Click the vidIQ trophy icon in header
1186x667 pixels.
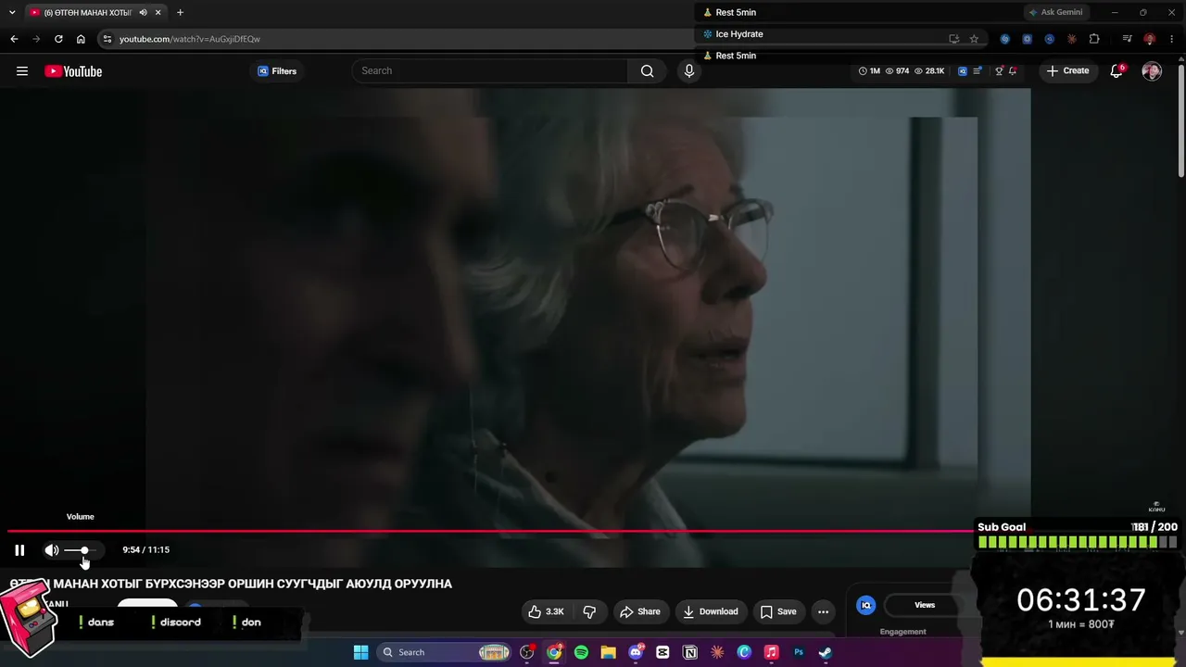(x=999, y=71)
